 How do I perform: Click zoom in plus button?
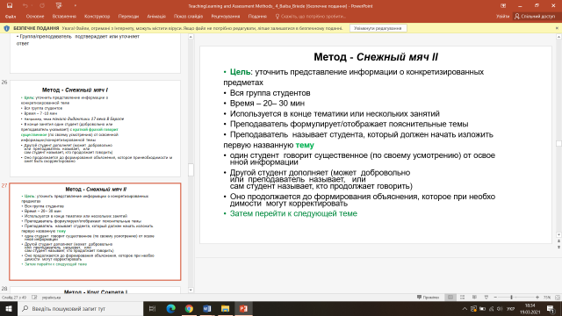(537, 298)
